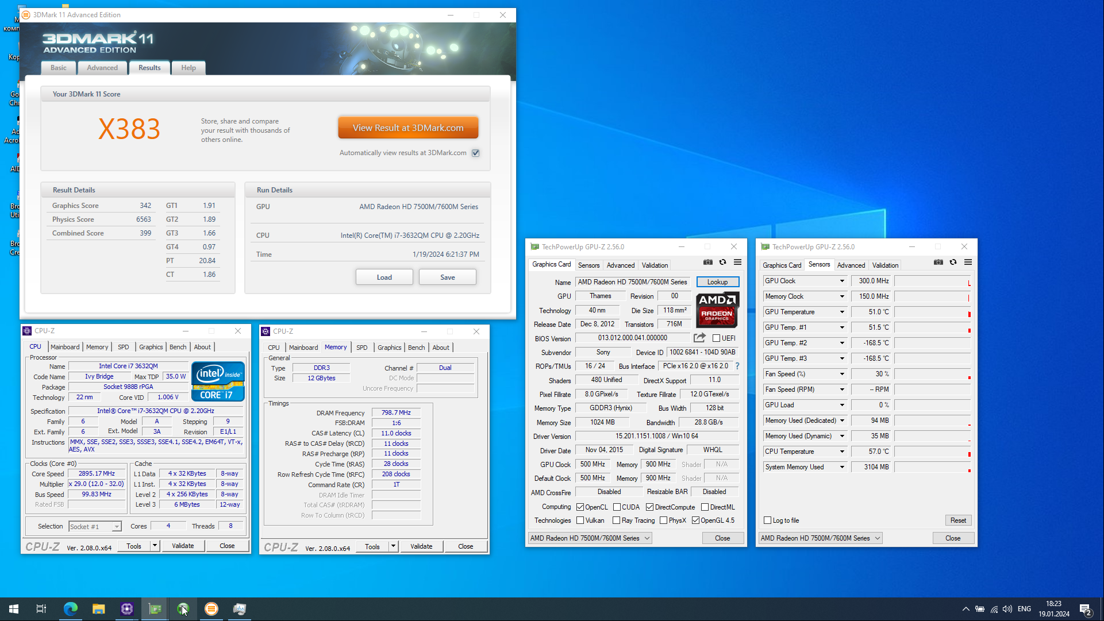This screenshot has width=1104, height=621.
Task: Click the last taskbar app icon
Action: (x=240, y=609)
